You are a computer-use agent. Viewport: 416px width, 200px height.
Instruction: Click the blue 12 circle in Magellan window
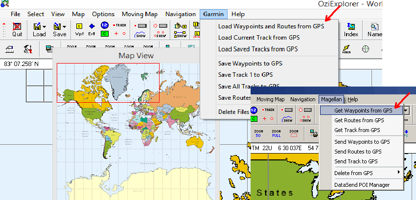[x=254, y=110]
